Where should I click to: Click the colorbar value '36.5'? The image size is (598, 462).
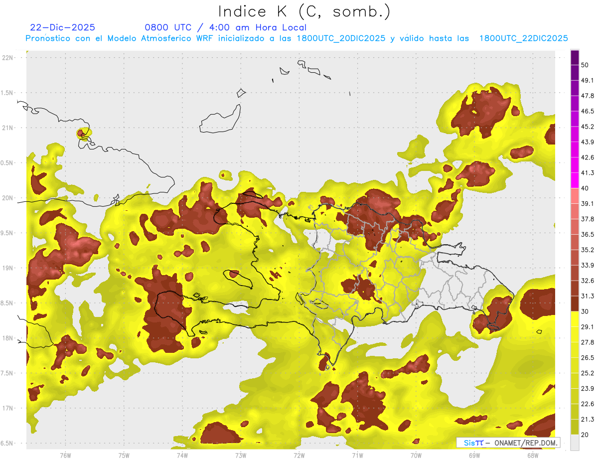[x=588, y=234]
